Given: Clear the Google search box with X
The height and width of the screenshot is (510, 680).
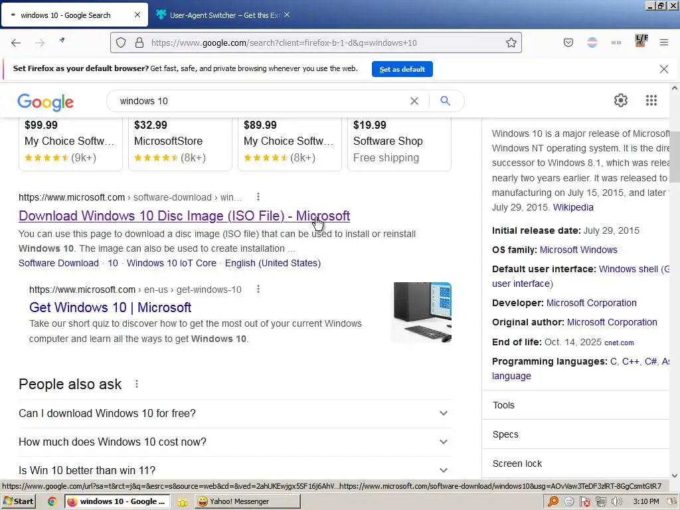Looking at the screenshot, I should pyautogui.click(x=414, y=101).
